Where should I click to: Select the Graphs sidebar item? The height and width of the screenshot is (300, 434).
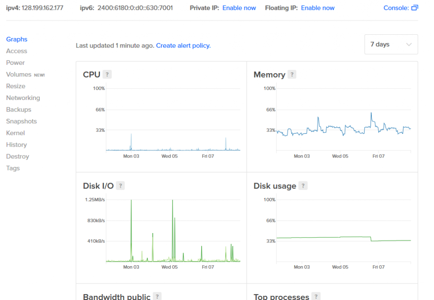17,39
